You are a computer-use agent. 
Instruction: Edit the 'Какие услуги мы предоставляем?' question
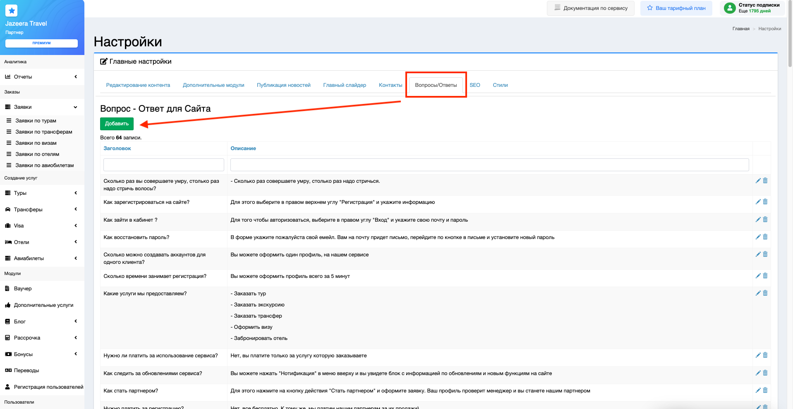click(758, 293)
